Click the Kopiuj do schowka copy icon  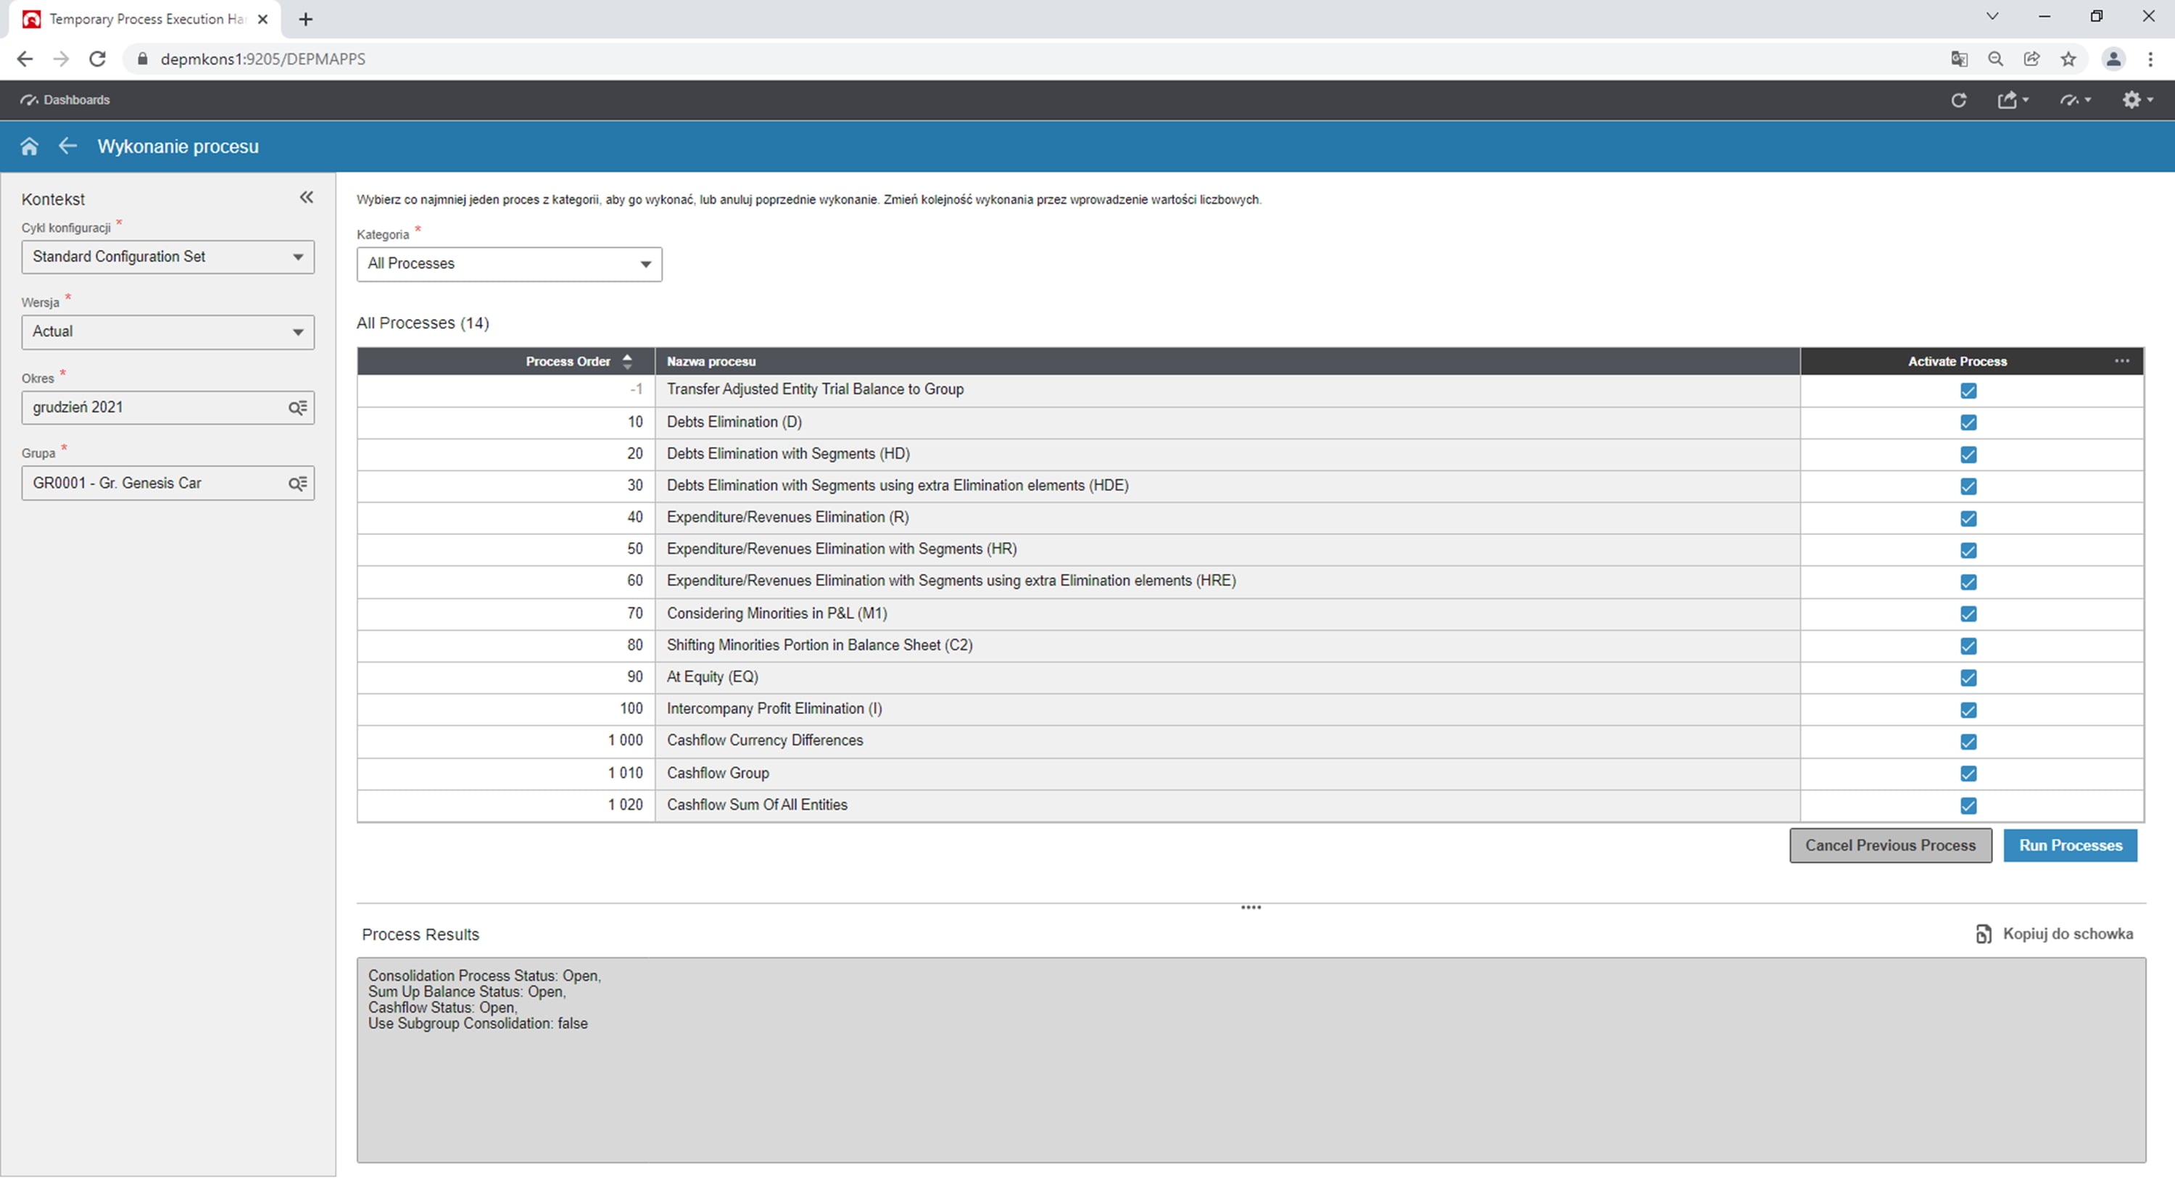pos(1984,934)
